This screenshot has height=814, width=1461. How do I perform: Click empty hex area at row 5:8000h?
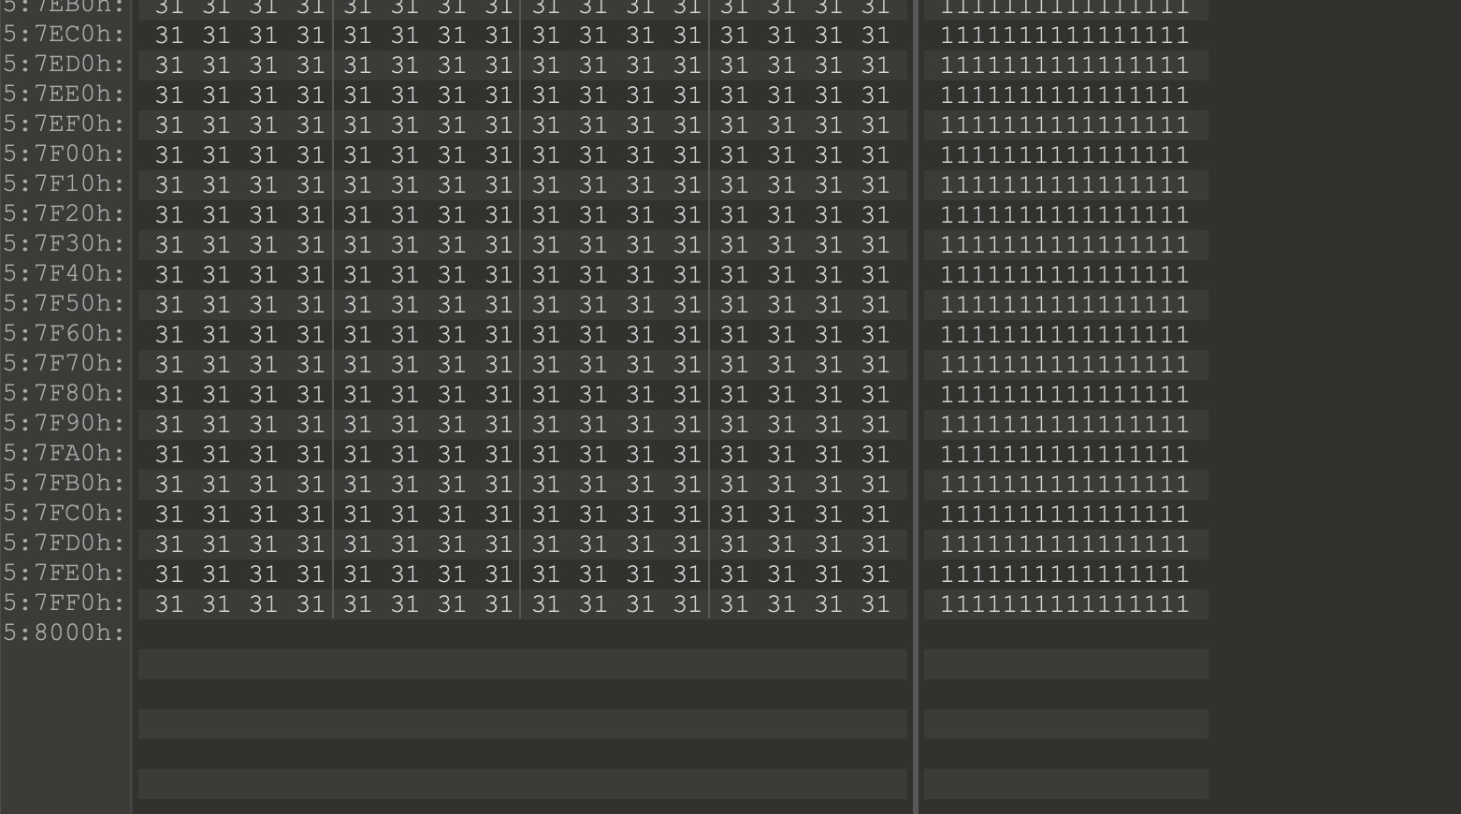tap(523, 634)
